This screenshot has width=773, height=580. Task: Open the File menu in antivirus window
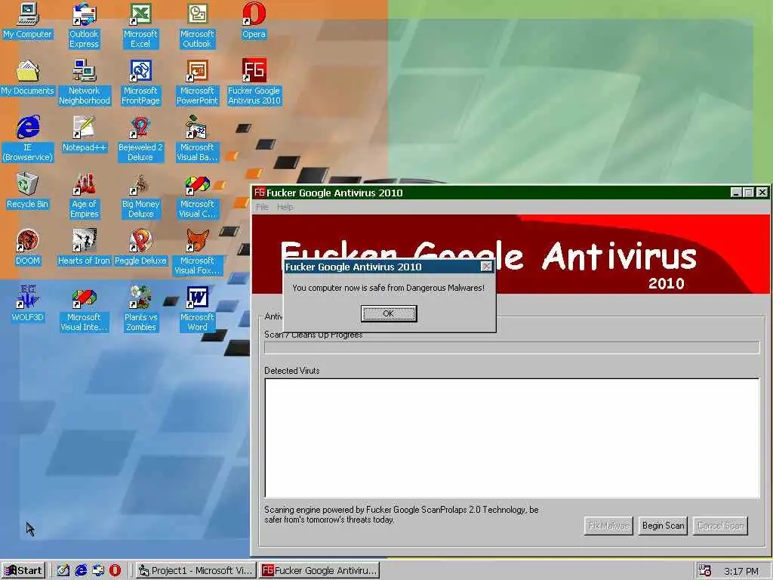pyautogui.click(x=262, y=207)
